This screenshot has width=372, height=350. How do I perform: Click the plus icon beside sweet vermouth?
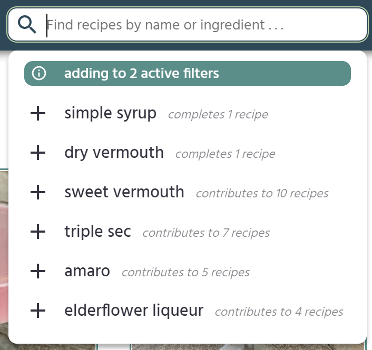(38, 193)
